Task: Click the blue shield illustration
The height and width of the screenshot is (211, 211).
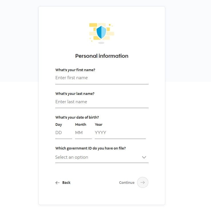Action: 101,32
